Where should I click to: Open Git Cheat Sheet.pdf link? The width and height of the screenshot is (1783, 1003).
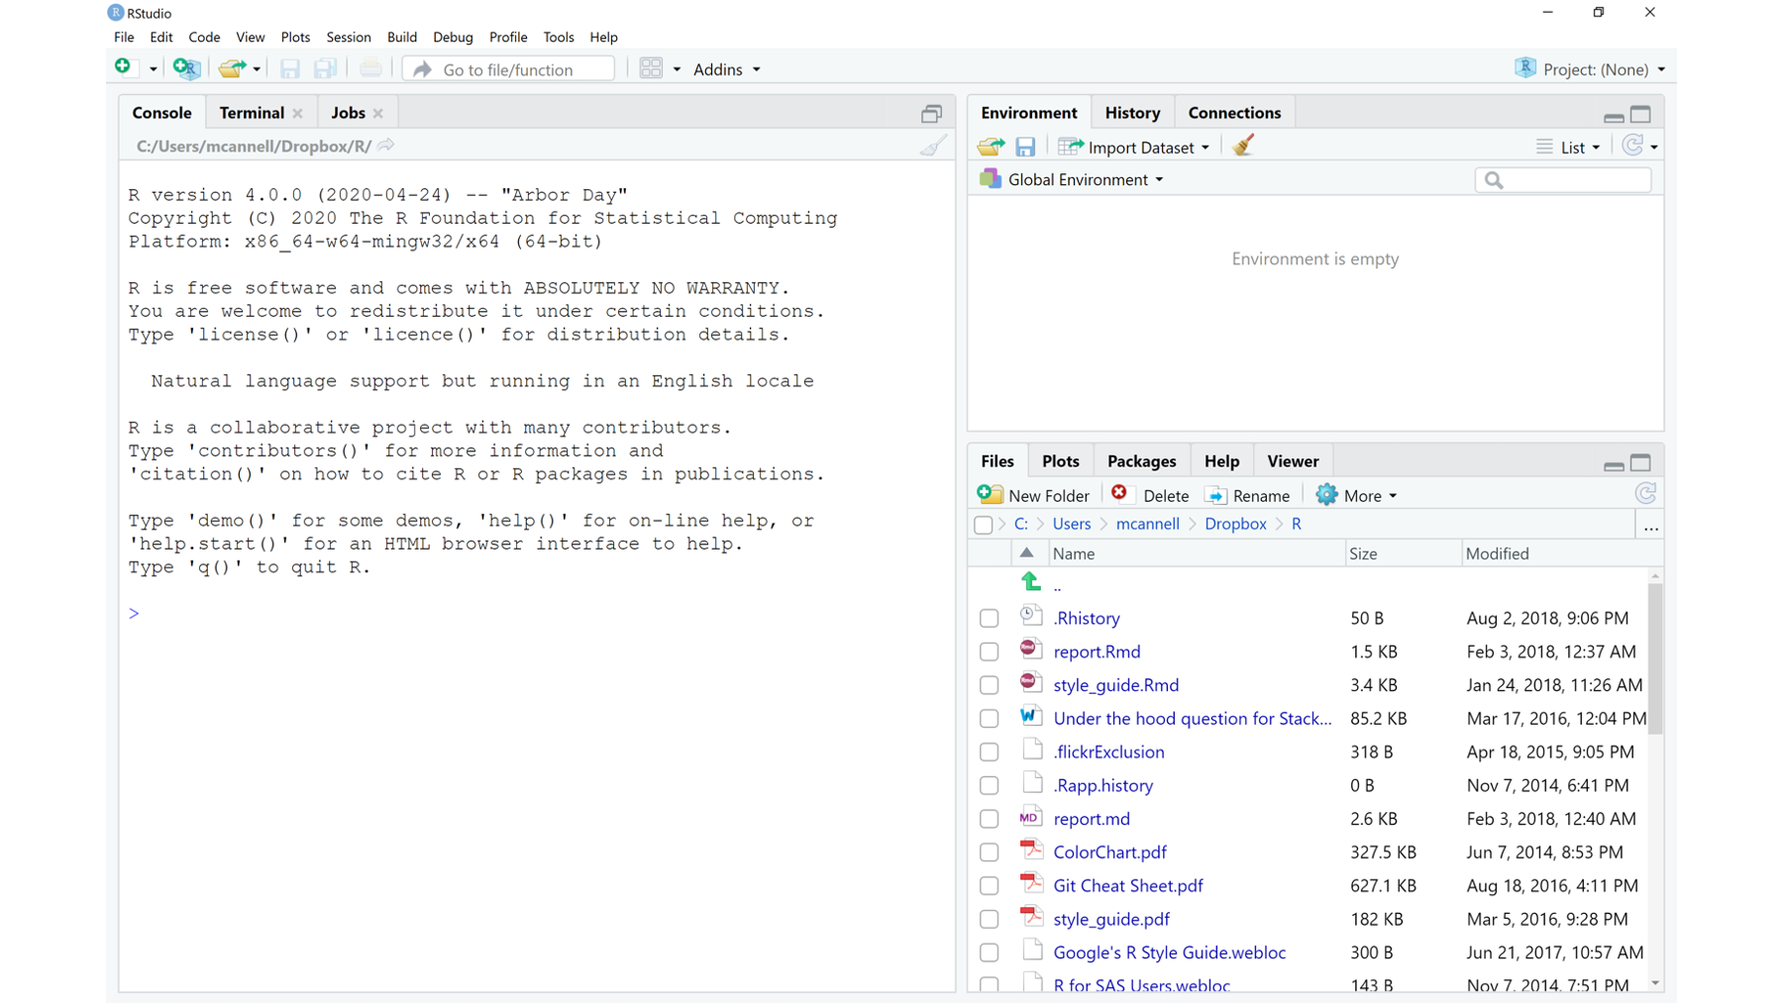(x=1128, y=885)
